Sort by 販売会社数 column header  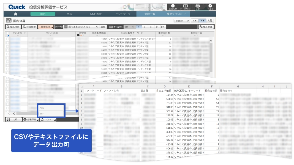[164, 34]
